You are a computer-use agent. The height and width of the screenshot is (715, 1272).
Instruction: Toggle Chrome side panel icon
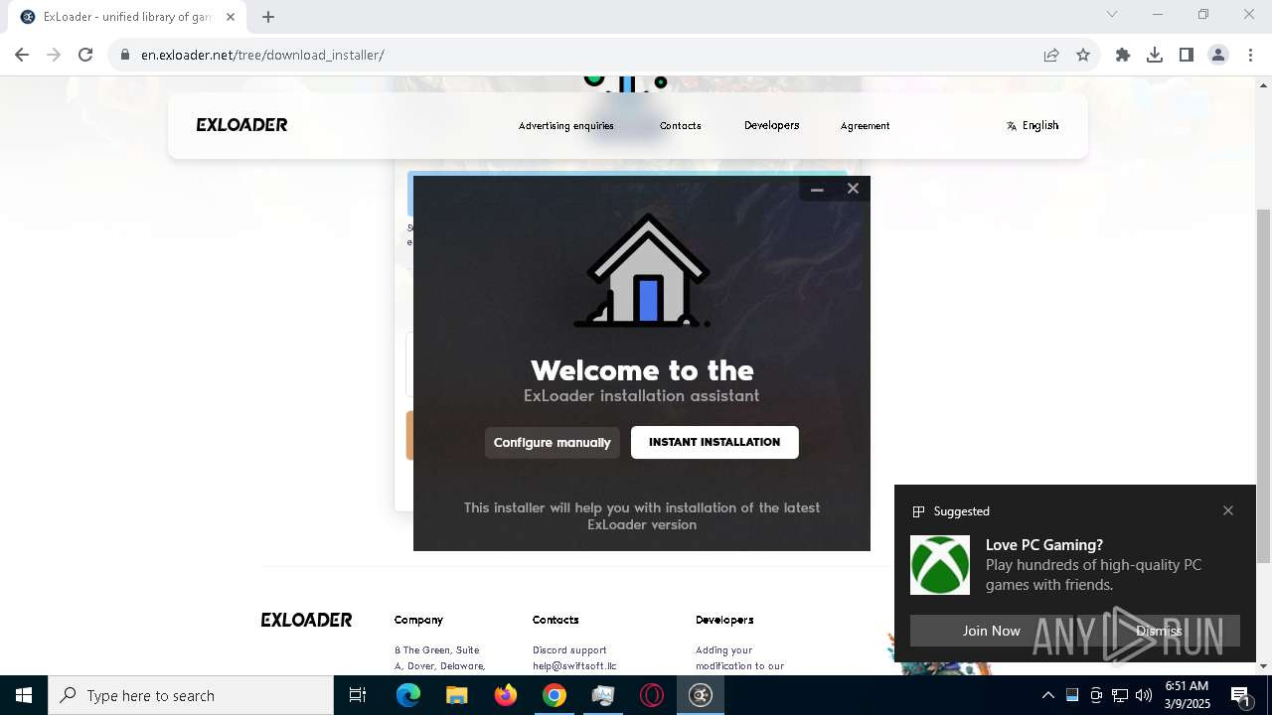point(1187,55)
